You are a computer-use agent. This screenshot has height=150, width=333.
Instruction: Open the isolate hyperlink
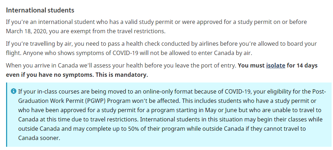click(276, 65)
